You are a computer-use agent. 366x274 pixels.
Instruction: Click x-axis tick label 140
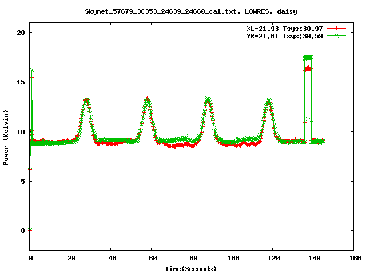click(x=314, y=258)
